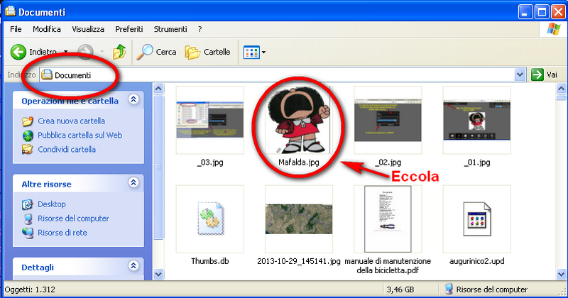
Task: Open the Indietro history dropdown arrow
Action: [x=66, y=52]
